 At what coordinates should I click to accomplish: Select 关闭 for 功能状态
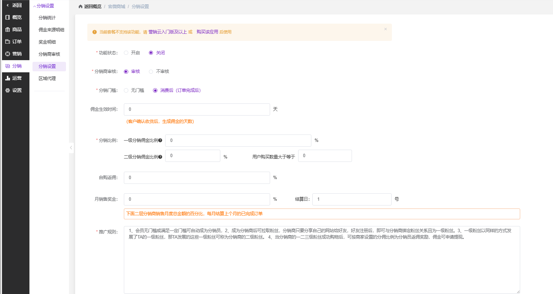157,53
